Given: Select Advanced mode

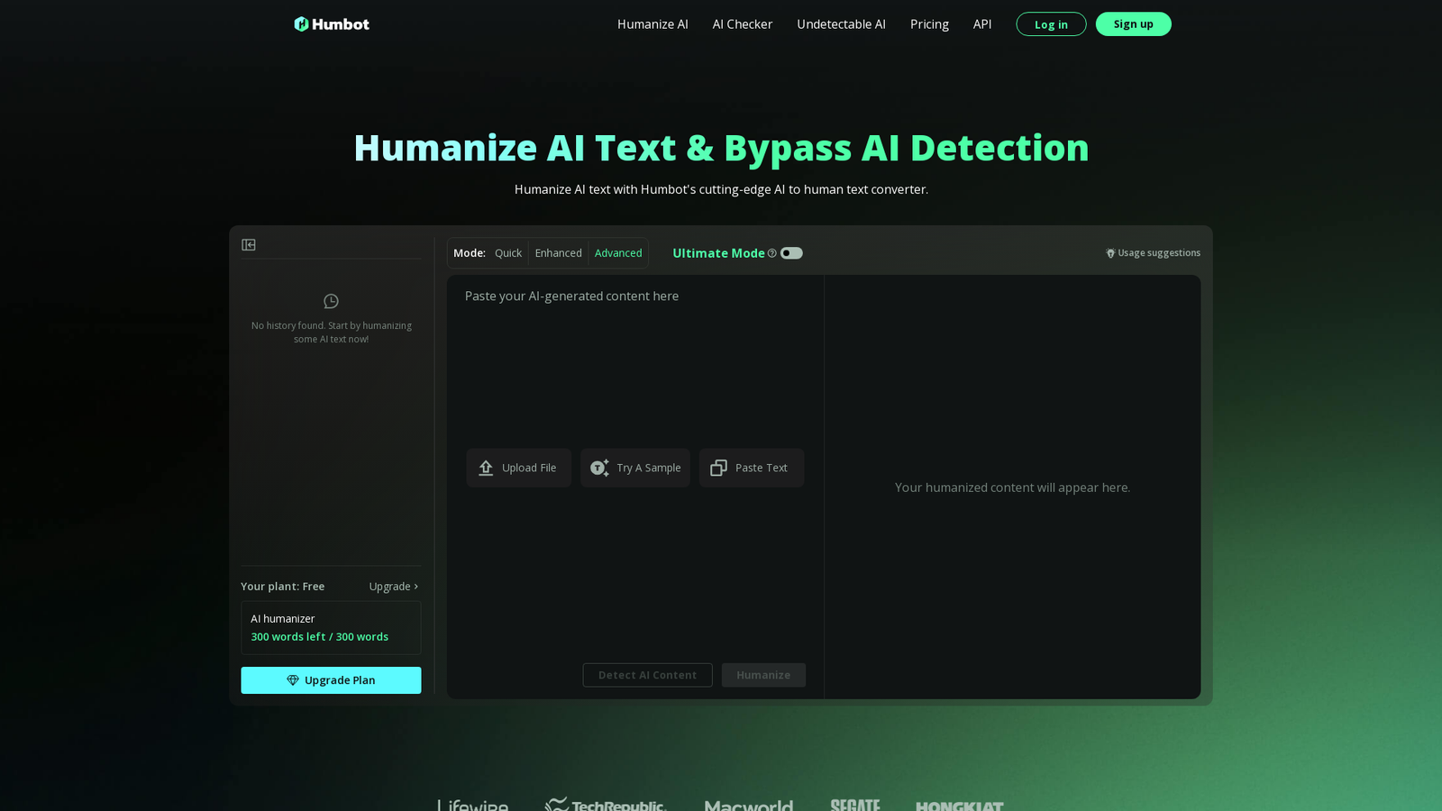Looking at the screenshot, I should click(618, 253).
